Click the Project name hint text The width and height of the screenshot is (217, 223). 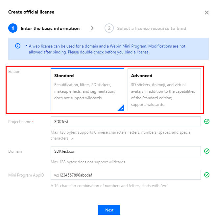[121, 135]
